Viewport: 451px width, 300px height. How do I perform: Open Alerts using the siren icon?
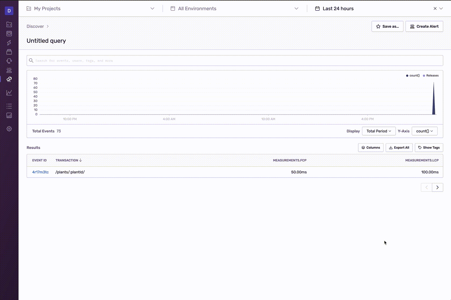coord(9,70)
